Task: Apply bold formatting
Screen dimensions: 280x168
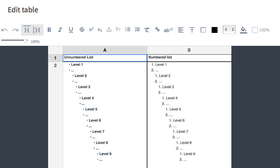Action: (49, 30)
